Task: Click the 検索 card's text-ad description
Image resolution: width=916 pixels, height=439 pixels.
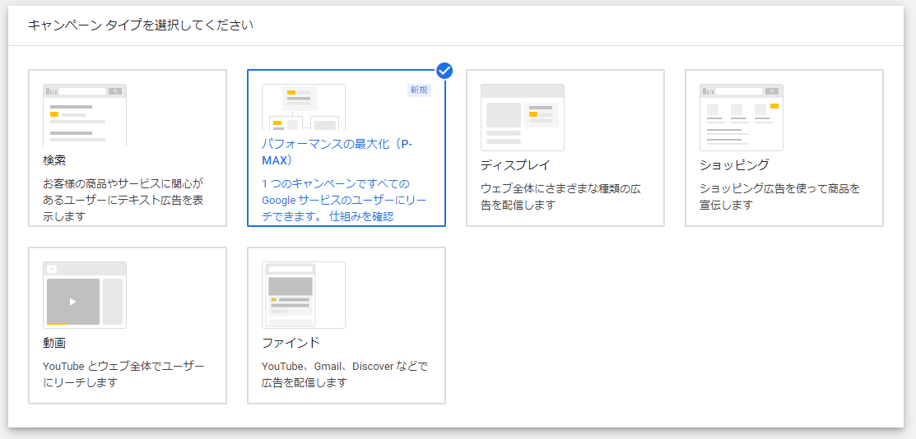Action: tap(122, 201)
